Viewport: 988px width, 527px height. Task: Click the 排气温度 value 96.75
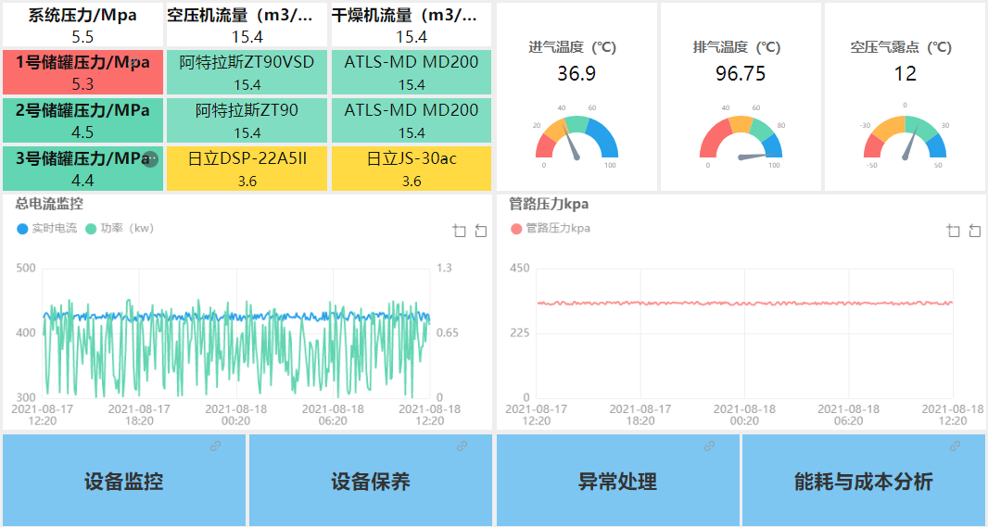point(741,74)
